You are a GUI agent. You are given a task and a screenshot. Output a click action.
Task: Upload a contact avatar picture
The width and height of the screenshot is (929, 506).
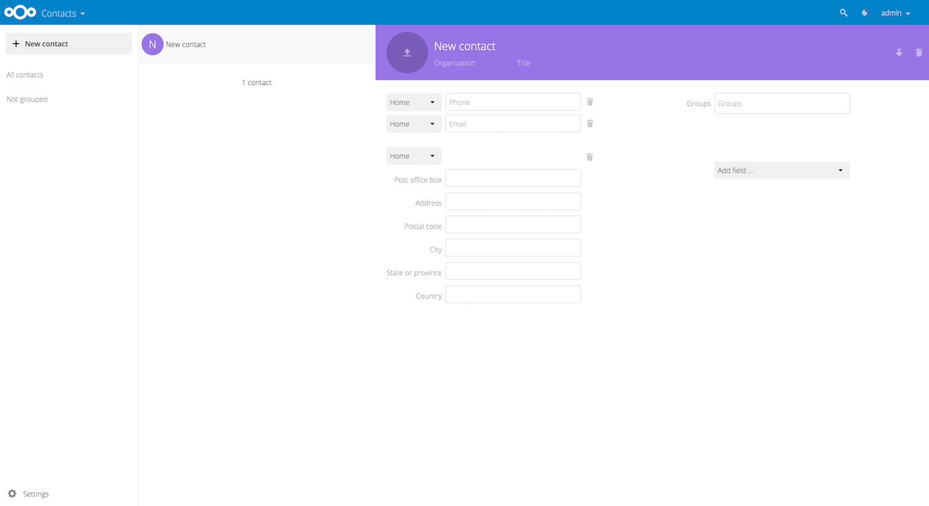407,53
